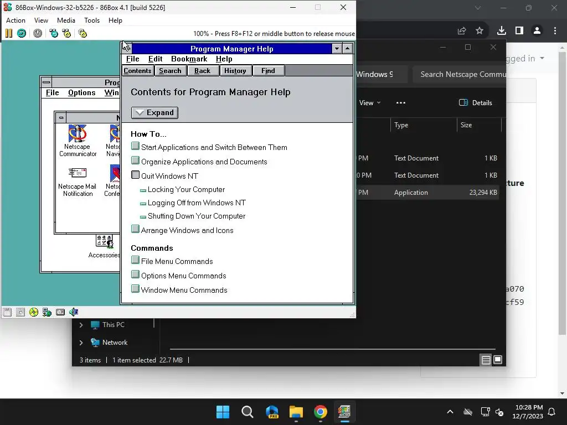Screen dimensions: 567x425
Task: Click the Find button in Help
Action: coord(268,70)
